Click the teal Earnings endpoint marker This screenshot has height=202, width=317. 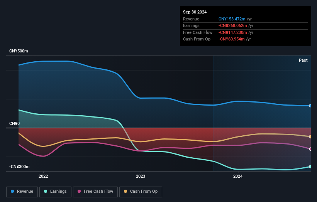tap(310, 167)
